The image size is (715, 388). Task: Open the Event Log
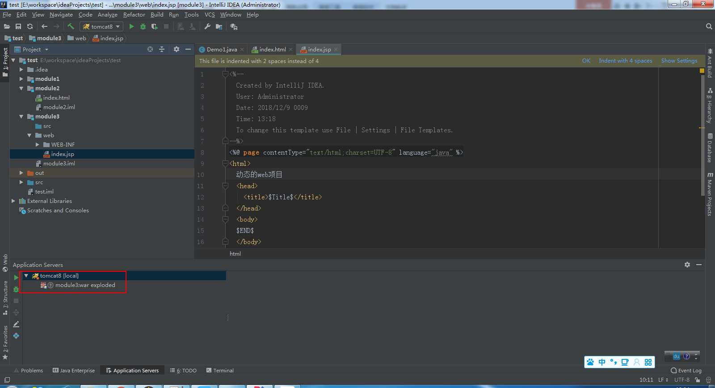point(686,370)
